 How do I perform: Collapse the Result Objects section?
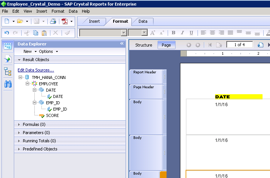(19, 60)
